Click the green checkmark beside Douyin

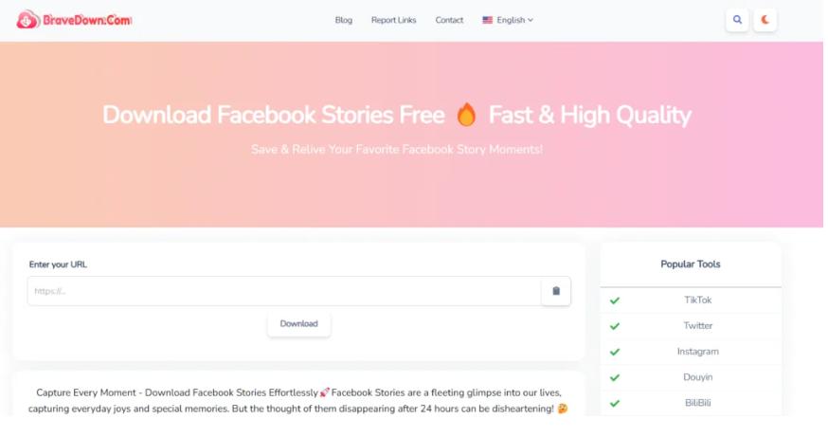[615, 378]
